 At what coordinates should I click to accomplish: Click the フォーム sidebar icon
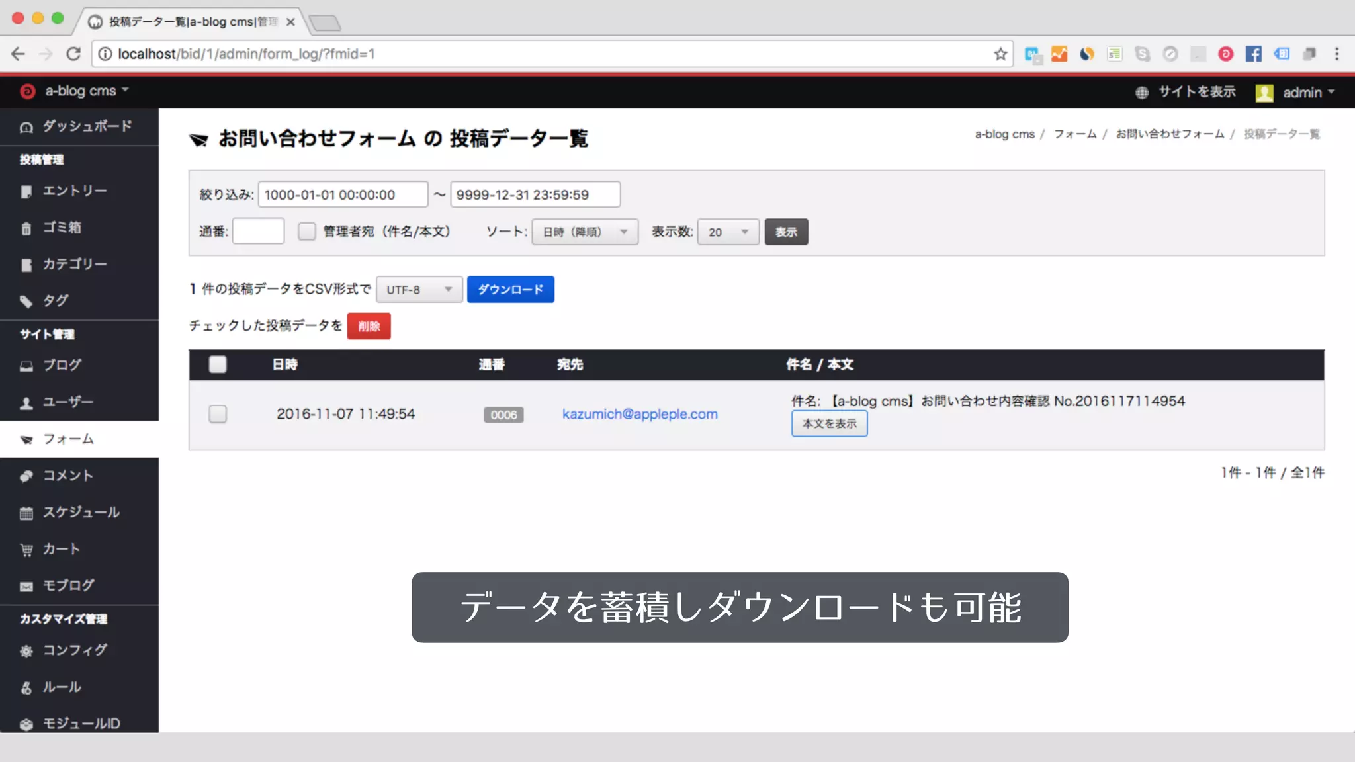(26, 440)
